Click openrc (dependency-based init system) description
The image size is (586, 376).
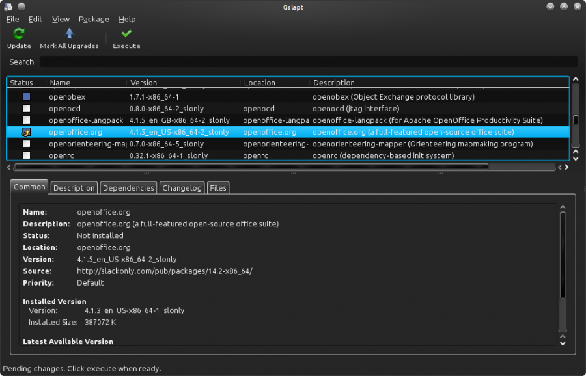coord(383,155)
